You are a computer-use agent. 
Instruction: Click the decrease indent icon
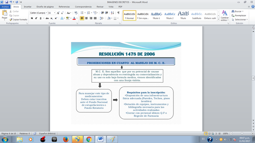pyautogui.click(x=102, y=13)
